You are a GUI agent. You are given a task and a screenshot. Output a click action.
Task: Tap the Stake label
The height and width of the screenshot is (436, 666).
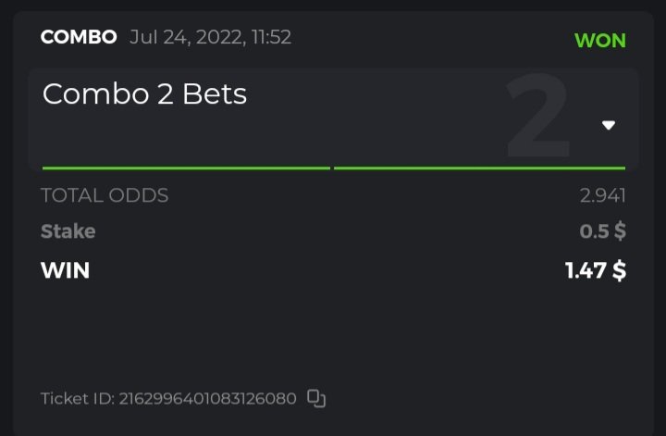pyautogui.click(x=68, y=231)
